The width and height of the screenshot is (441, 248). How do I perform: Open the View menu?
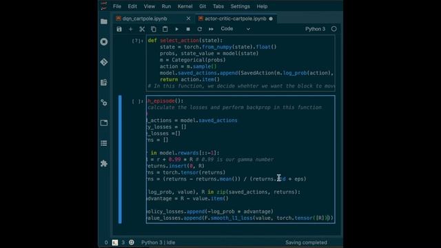[150, 6]
